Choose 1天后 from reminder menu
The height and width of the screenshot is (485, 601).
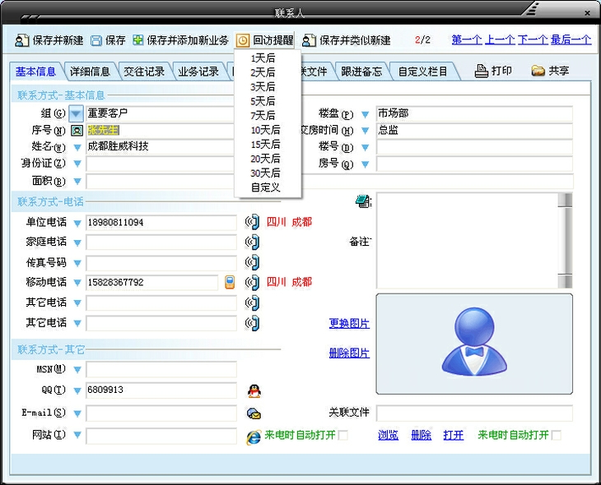pyautogui.click(x=268, y=58)
